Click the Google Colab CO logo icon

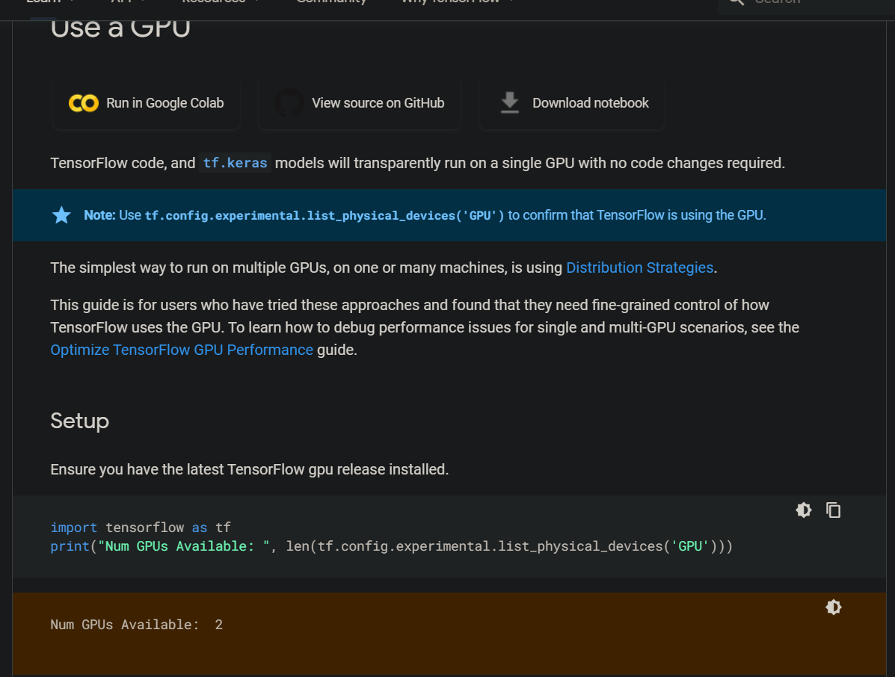[83, 103]
